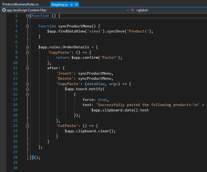Collapse the syncProductMenu function on line 3
Image resolution: width=207 pixels, height=172 pixels.
(x=27, y=26)
